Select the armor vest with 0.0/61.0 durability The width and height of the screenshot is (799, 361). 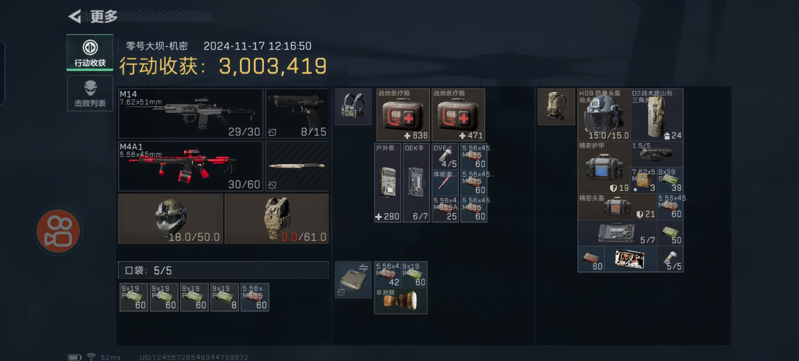[x=276, y=219]
